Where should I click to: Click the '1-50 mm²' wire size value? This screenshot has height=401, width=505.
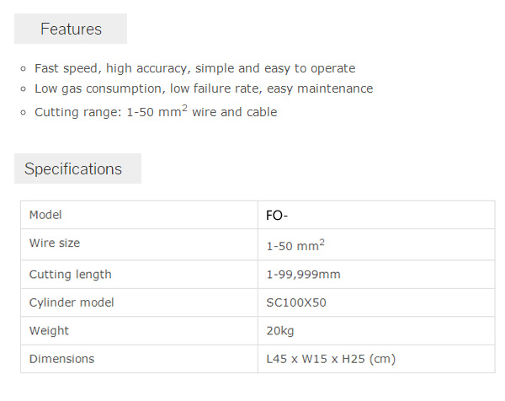click(295, 245)
